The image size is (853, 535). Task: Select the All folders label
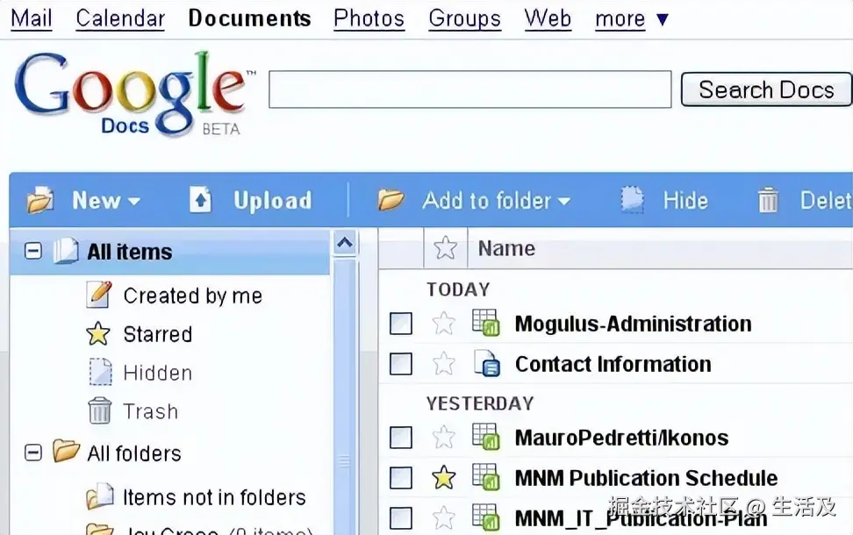134,453
